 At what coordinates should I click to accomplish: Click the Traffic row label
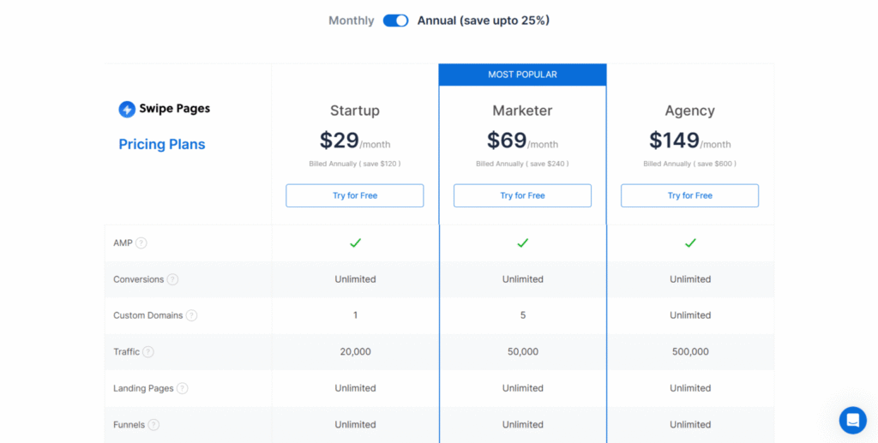[126, 352]
